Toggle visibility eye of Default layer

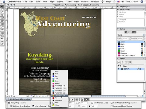(119, 69)
